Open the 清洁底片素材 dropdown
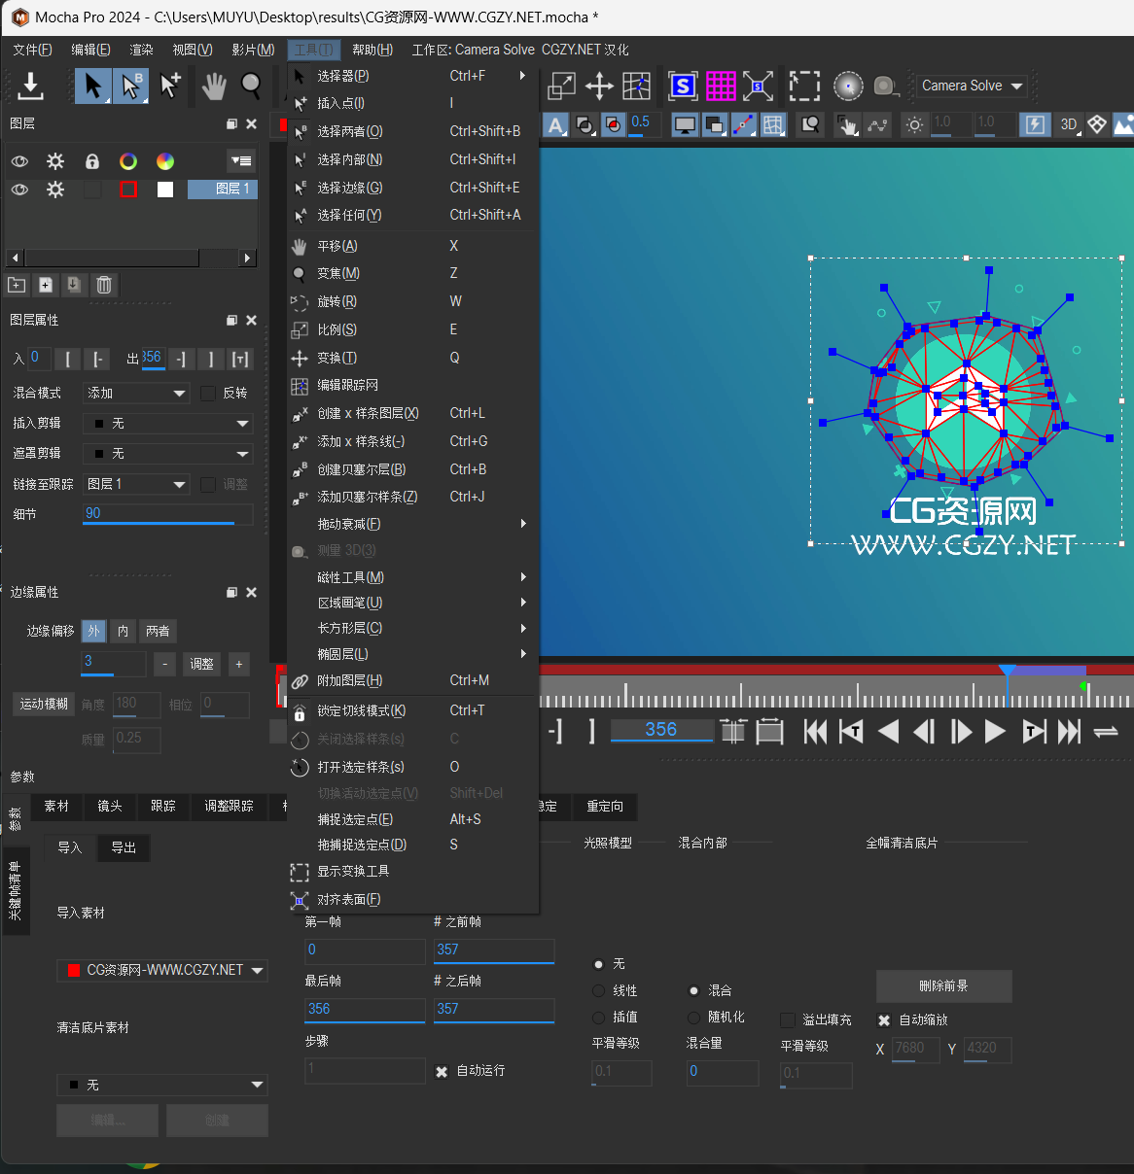The width and height of the screenshot is (1134, 1174). point(162,1085)
